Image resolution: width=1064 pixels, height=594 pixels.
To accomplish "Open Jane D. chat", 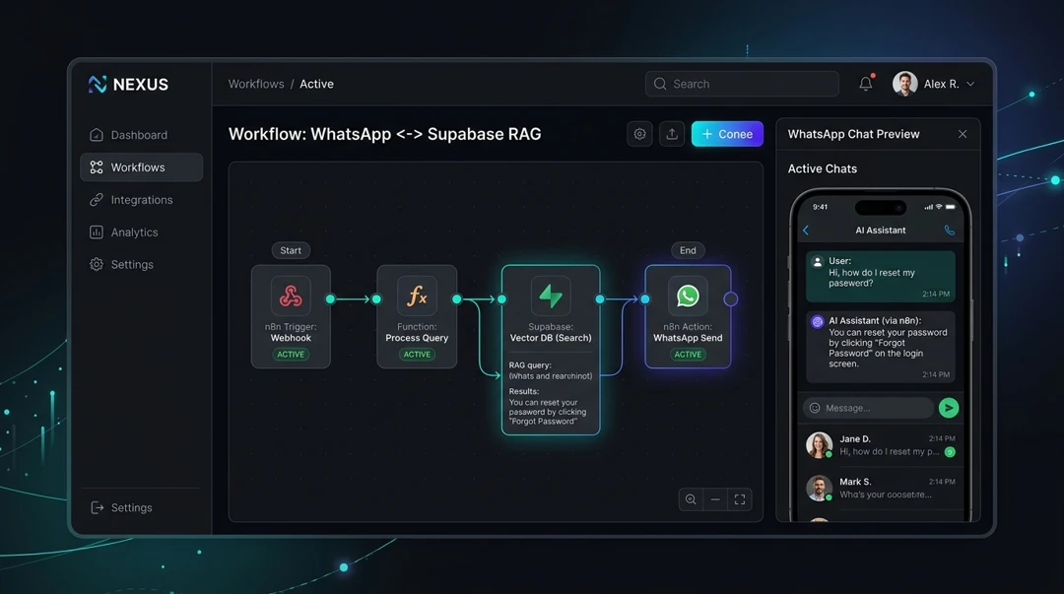I will coord(880,445).
